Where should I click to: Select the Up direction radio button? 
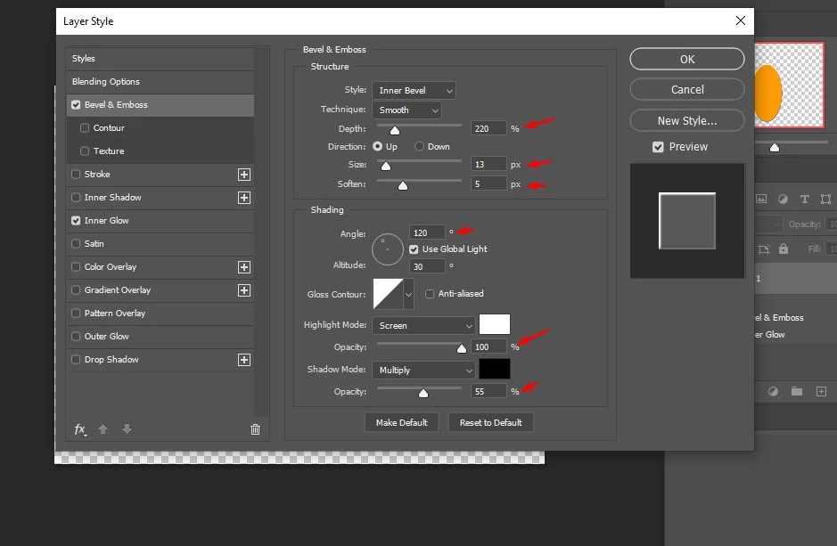coord(377,146)
